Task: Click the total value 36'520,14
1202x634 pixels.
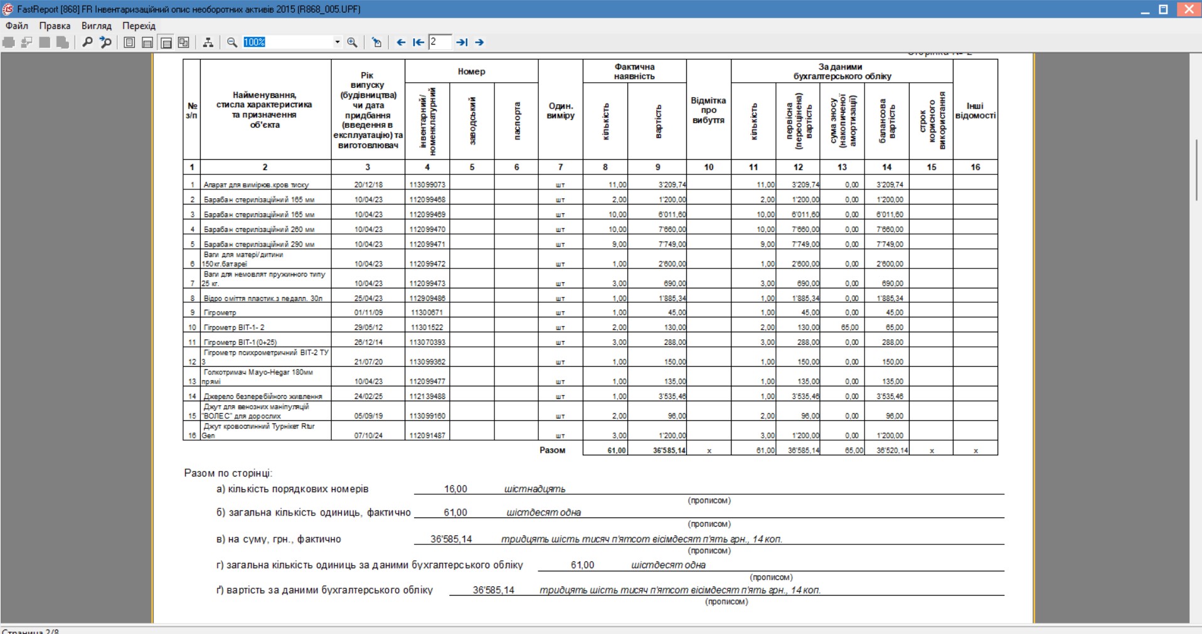Action: point(892,450)
